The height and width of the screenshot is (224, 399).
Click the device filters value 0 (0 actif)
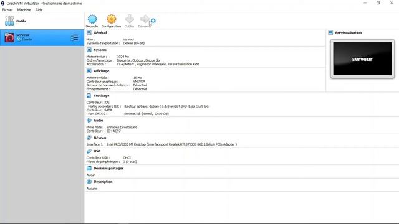(130, 162)
